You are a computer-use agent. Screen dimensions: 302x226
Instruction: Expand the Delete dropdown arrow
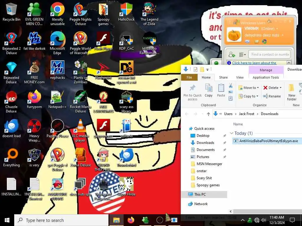[280, 88]
